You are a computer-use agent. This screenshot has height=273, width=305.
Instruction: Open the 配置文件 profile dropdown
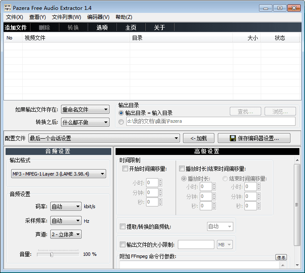104,138
